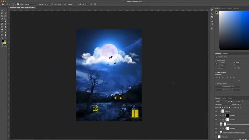Open the smoothing options gear icon
Viewport: 249px width, 140px height.
80,4
